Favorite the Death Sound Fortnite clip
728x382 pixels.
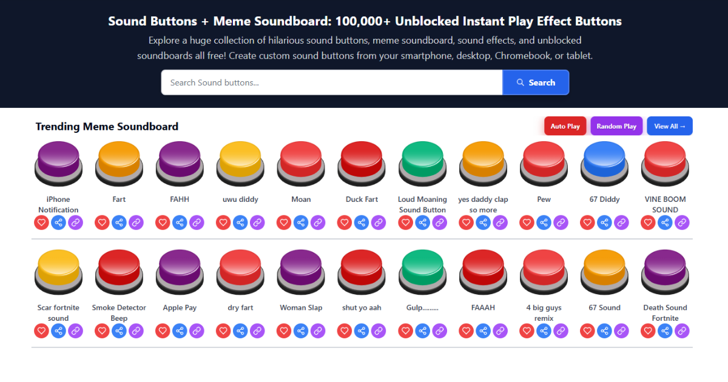(648, 330)
